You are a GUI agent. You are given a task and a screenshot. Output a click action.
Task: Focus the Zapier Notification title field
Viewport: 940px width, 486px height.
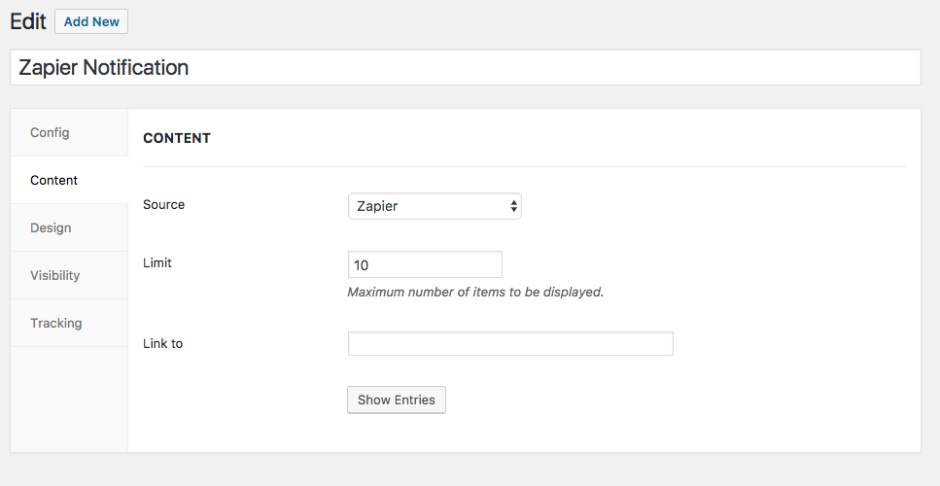click(466, 67)
